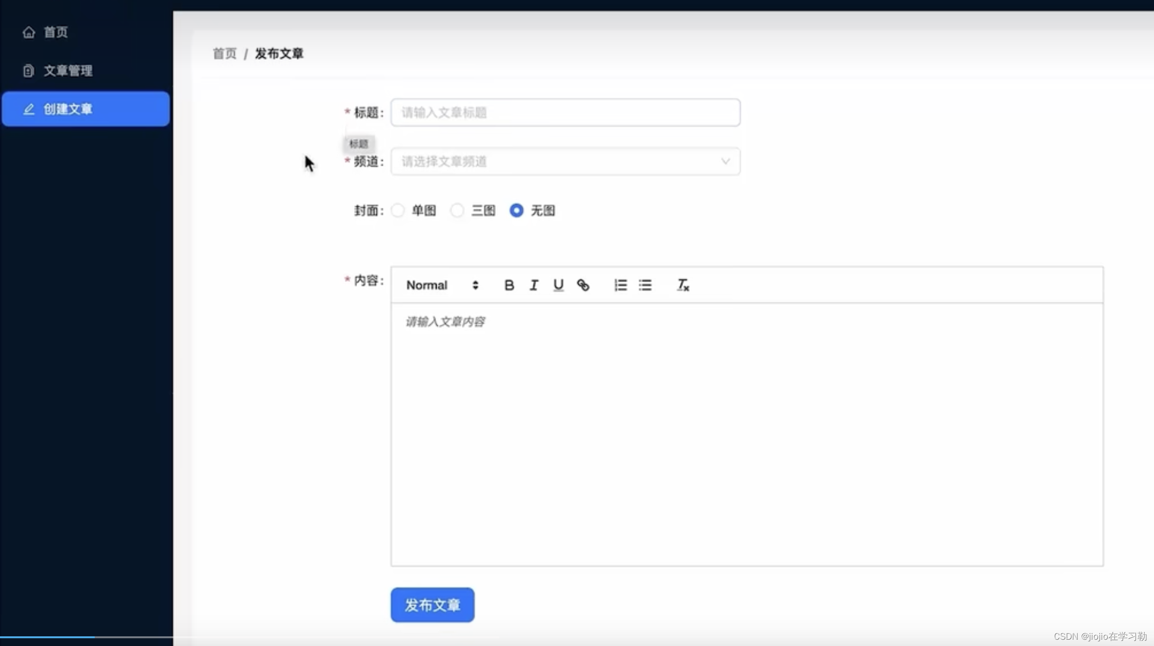
Task: Focus the 请输入文章内容 editor area
Action: [747, 435]
